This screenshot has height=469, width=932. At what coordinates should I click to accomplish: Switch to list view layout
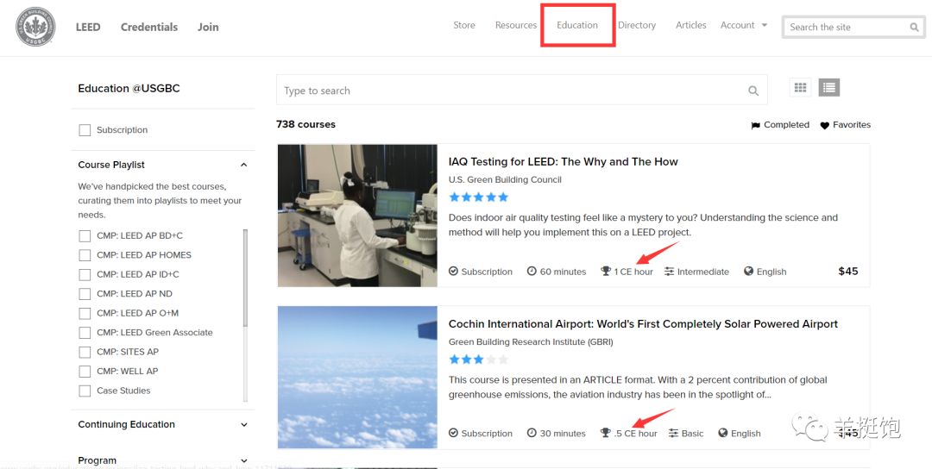point(828,87)
